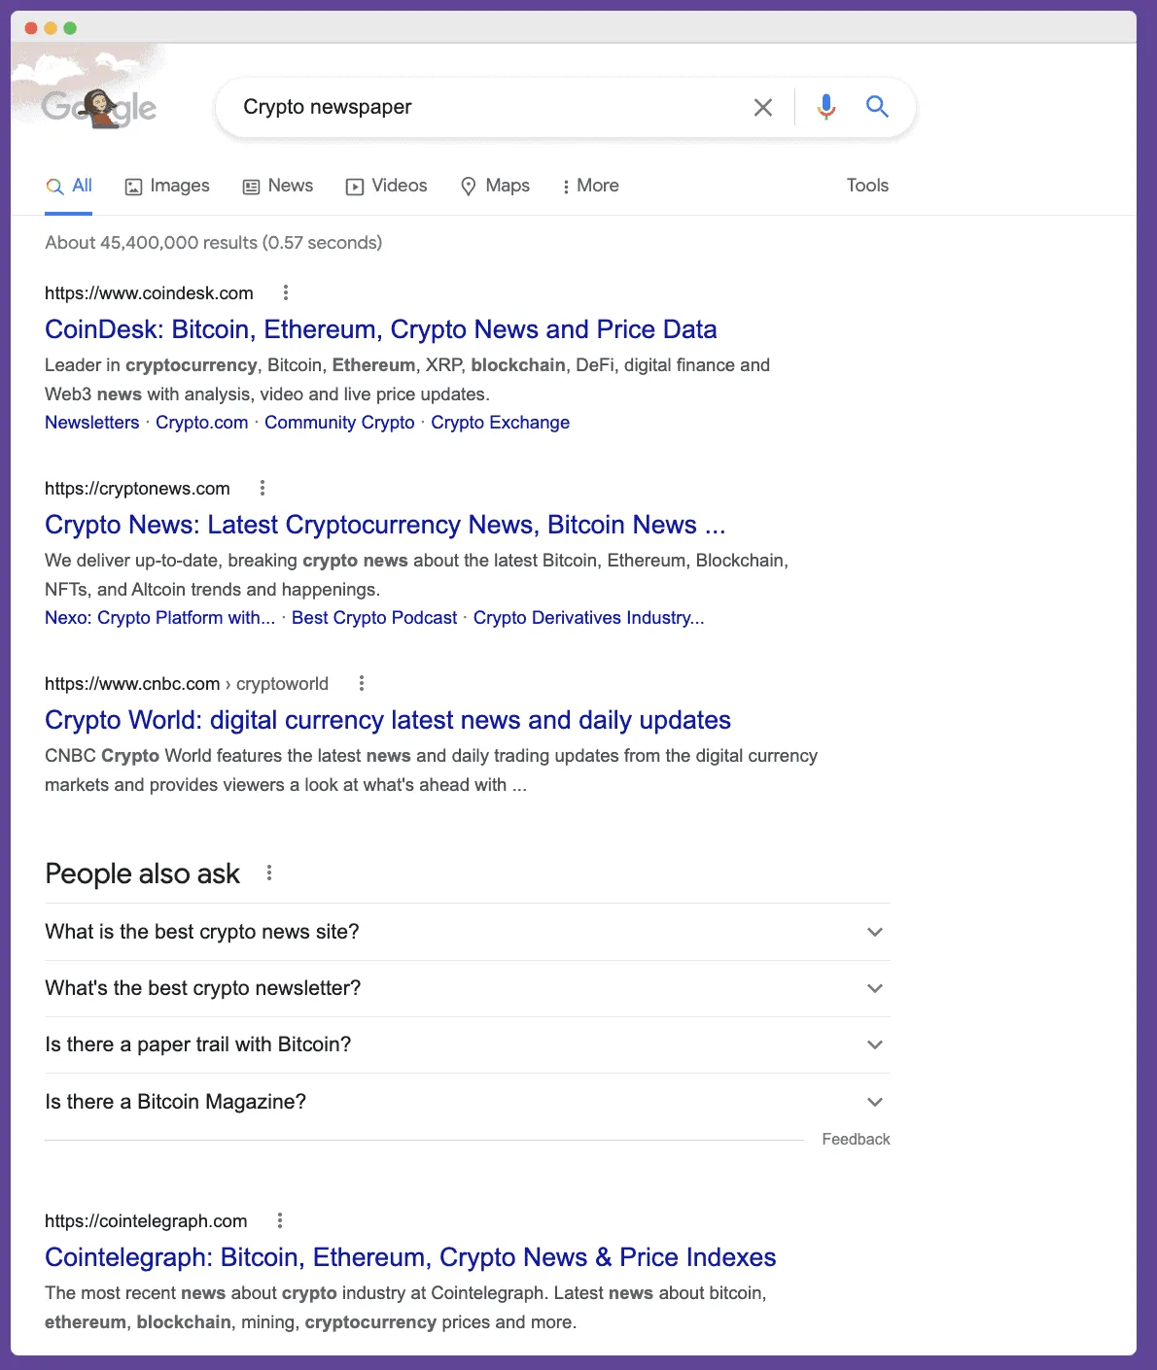
Task: Open the three-dot menu beside coindesk.com
Action: click(x=285, y=292)
